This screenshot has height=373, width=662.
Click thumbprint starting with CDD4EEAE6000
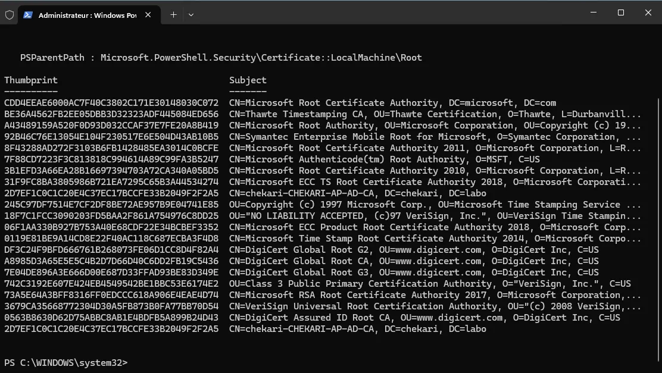(x=111, y=103)
